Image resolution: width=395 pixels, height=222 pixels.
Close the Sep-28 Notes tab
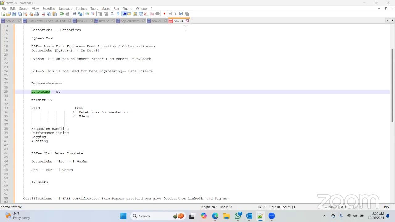pos(144,21)
